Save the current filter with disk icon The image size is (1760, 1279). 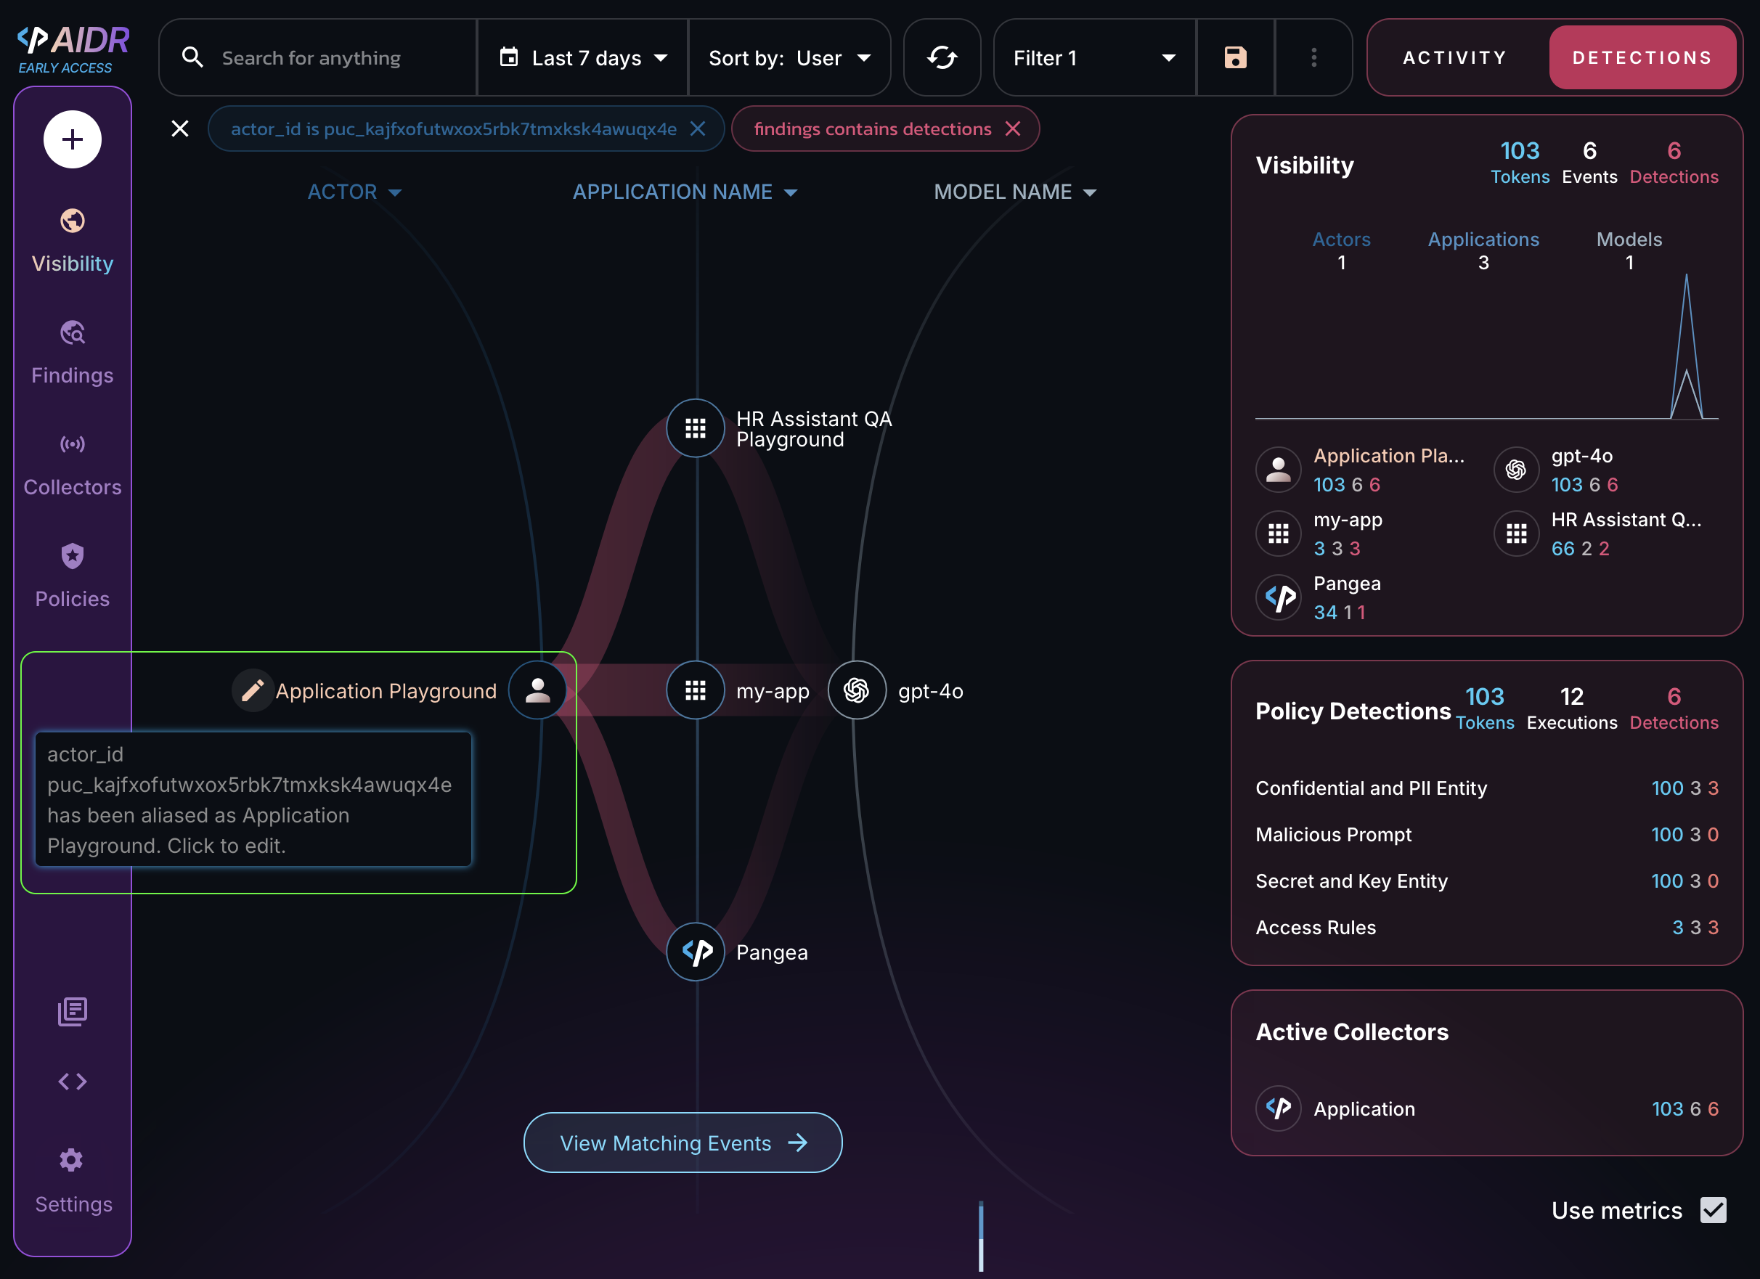click(1234, 57)
